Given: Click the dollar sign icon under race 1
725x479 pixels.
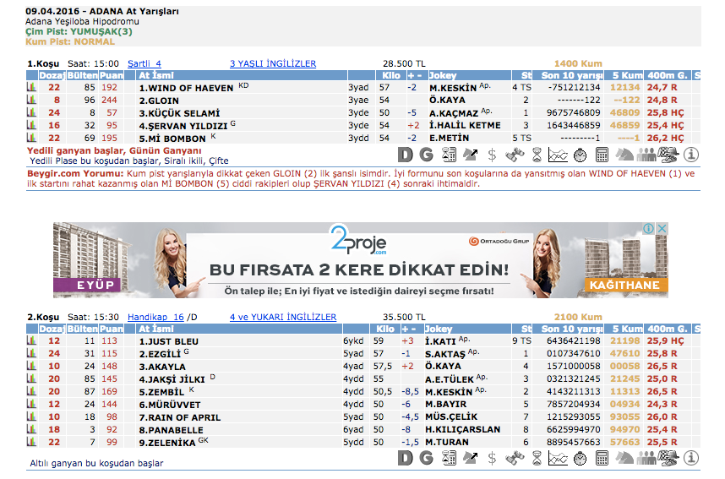Looking at the screenshot, I should [x=492, y=155].
